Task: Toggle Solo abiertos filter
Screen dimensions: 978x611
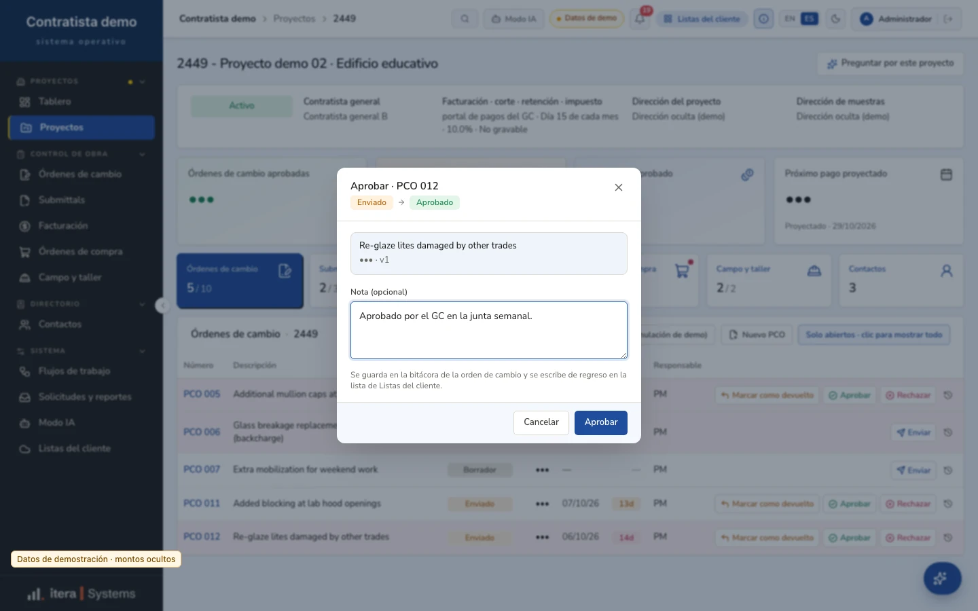Action: point(873,335)
